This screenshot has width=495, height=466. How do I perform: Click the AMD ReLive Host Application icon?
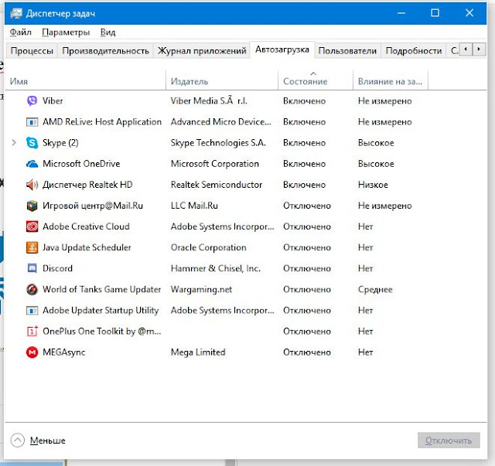(x=32, y=122)
